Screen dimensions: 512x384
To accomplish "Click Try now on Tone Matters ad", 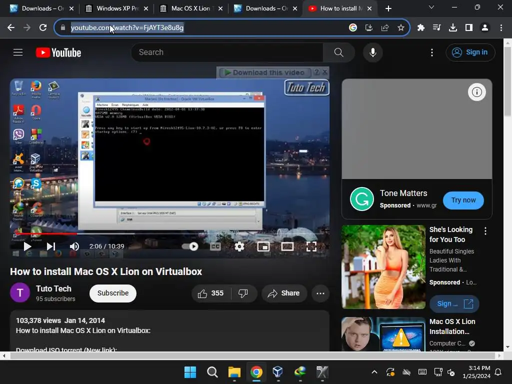I will click(463, 200).
